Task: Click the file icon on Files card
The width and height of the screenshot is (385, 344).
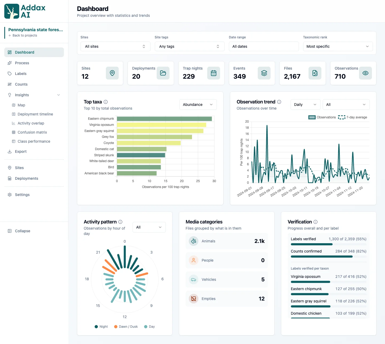Action: click(315, 73)
